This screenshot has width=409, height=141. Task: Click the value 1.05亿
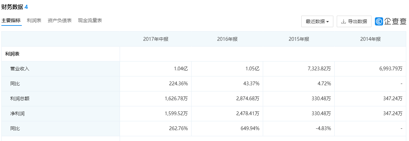[252, 69]
